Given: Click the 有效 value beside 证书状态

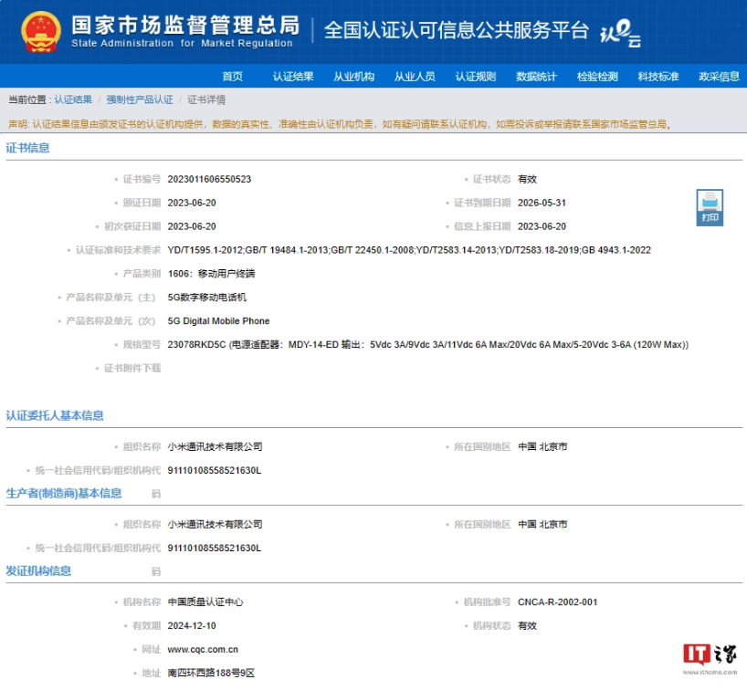Looking at the screenshot, I should coord(528,179).
